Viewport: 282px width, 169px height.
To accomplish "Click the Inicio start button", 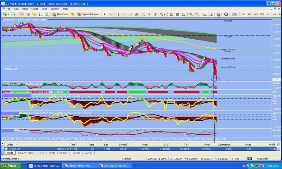I will 11,165.
